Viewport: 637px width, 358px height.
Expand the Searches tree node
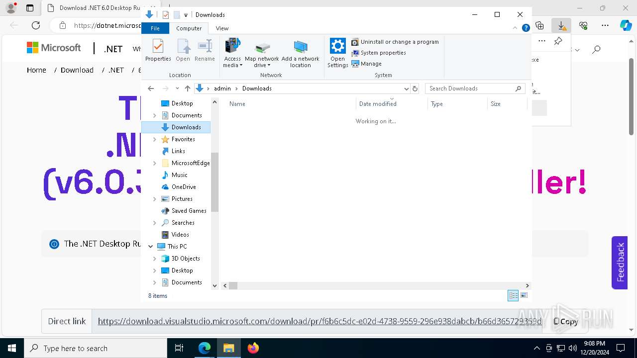(155, 223)
